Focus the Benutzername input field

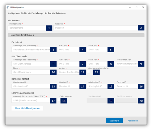click(x=26, y=28)
